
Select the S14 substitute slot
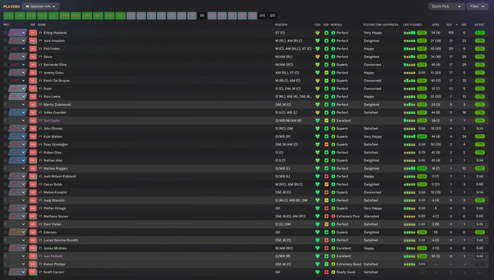[262, 16]
